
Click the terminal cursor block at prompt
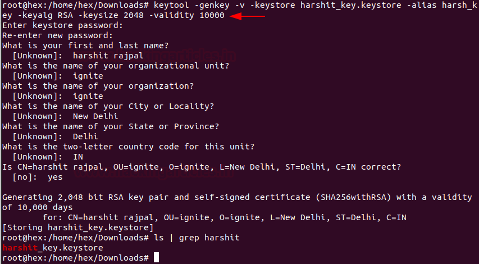[156, 257]
